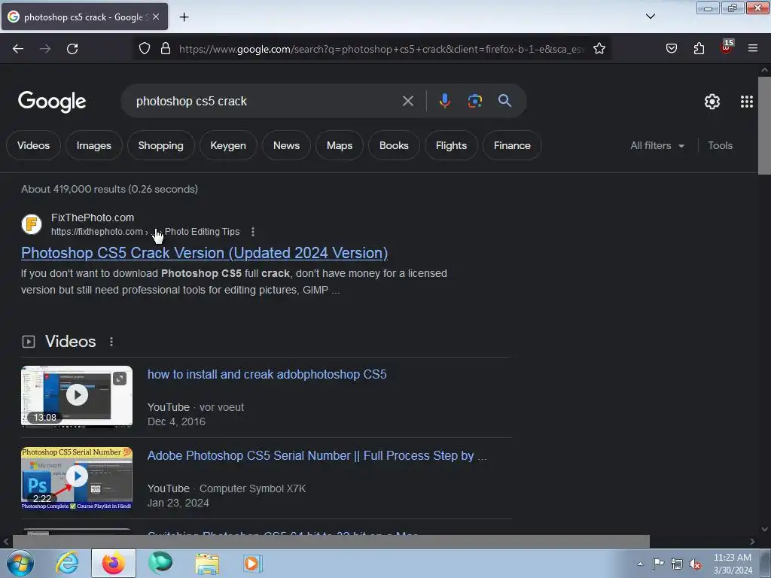This screenshot has width=771, height=578.
Task: Open Adobe Photoshop CS5 Serial Number video
Action: tap(317, 455)
